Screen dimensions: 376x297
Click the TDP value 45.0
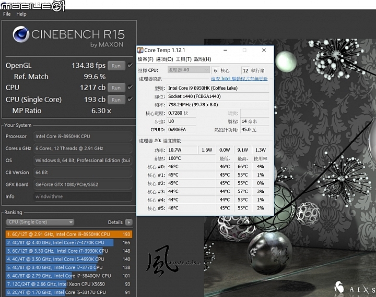point(255,130)
